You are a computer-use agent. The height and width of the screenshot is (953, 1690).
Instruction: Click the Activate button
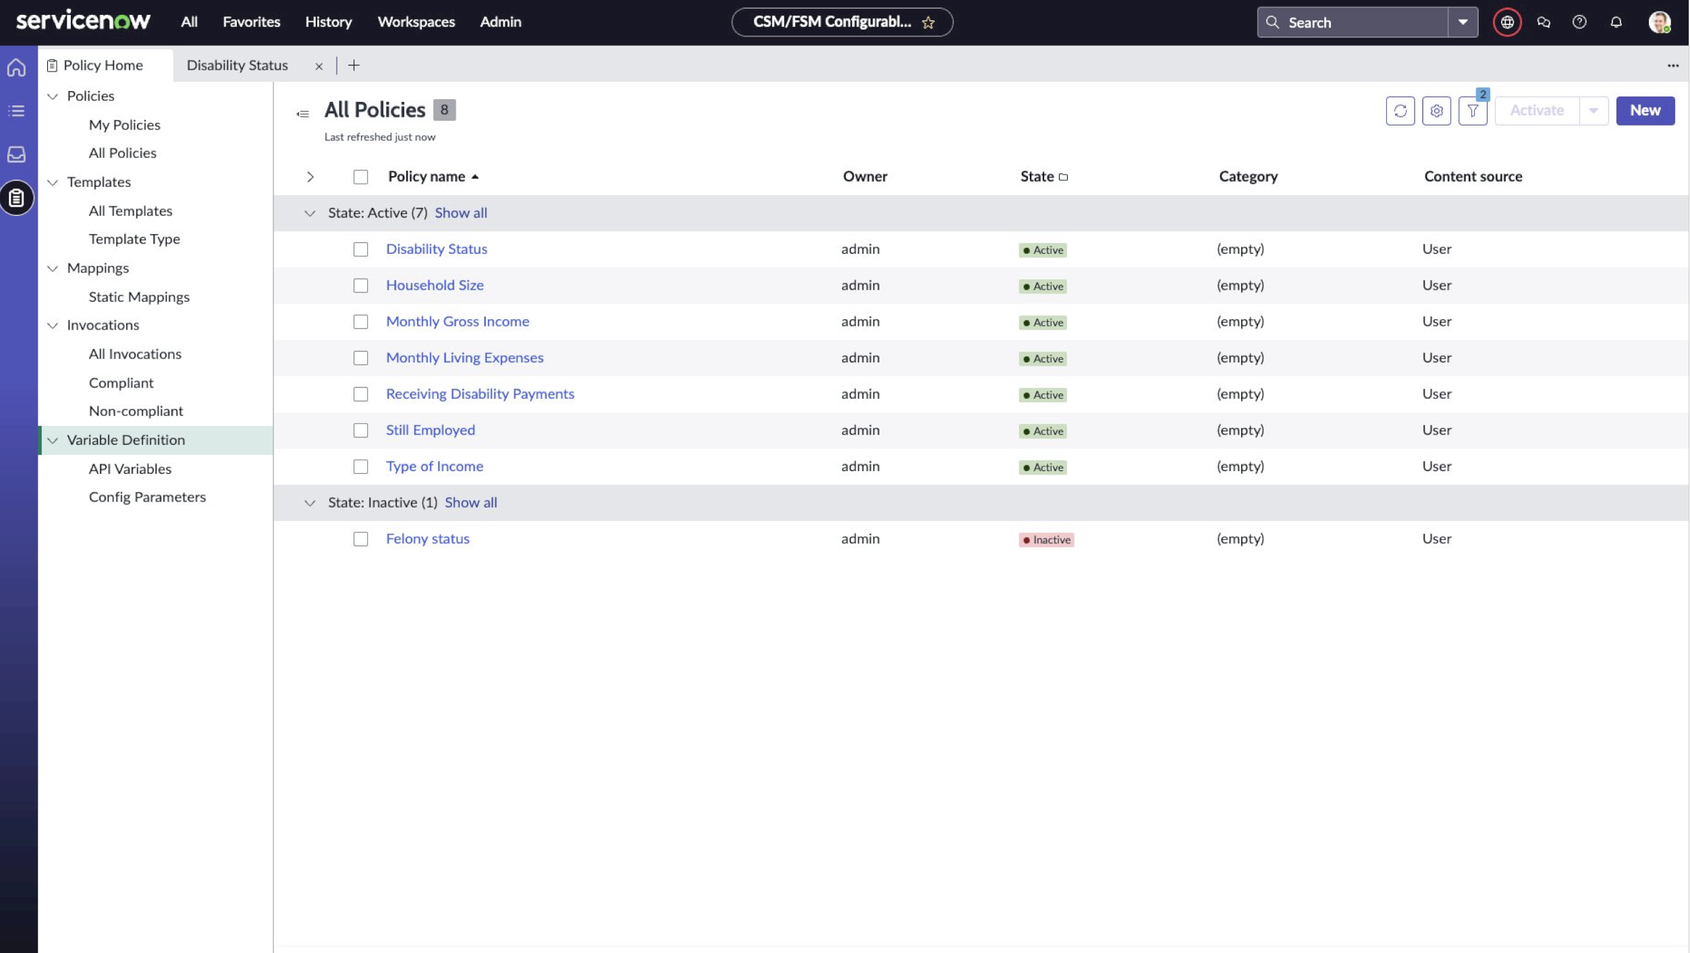(1537, 111)
